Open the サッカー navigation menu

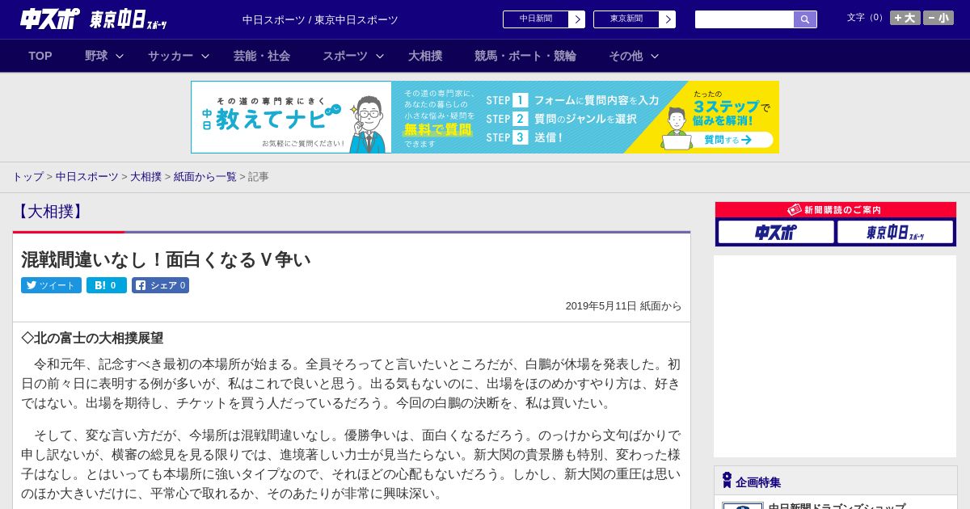(171, 56)
